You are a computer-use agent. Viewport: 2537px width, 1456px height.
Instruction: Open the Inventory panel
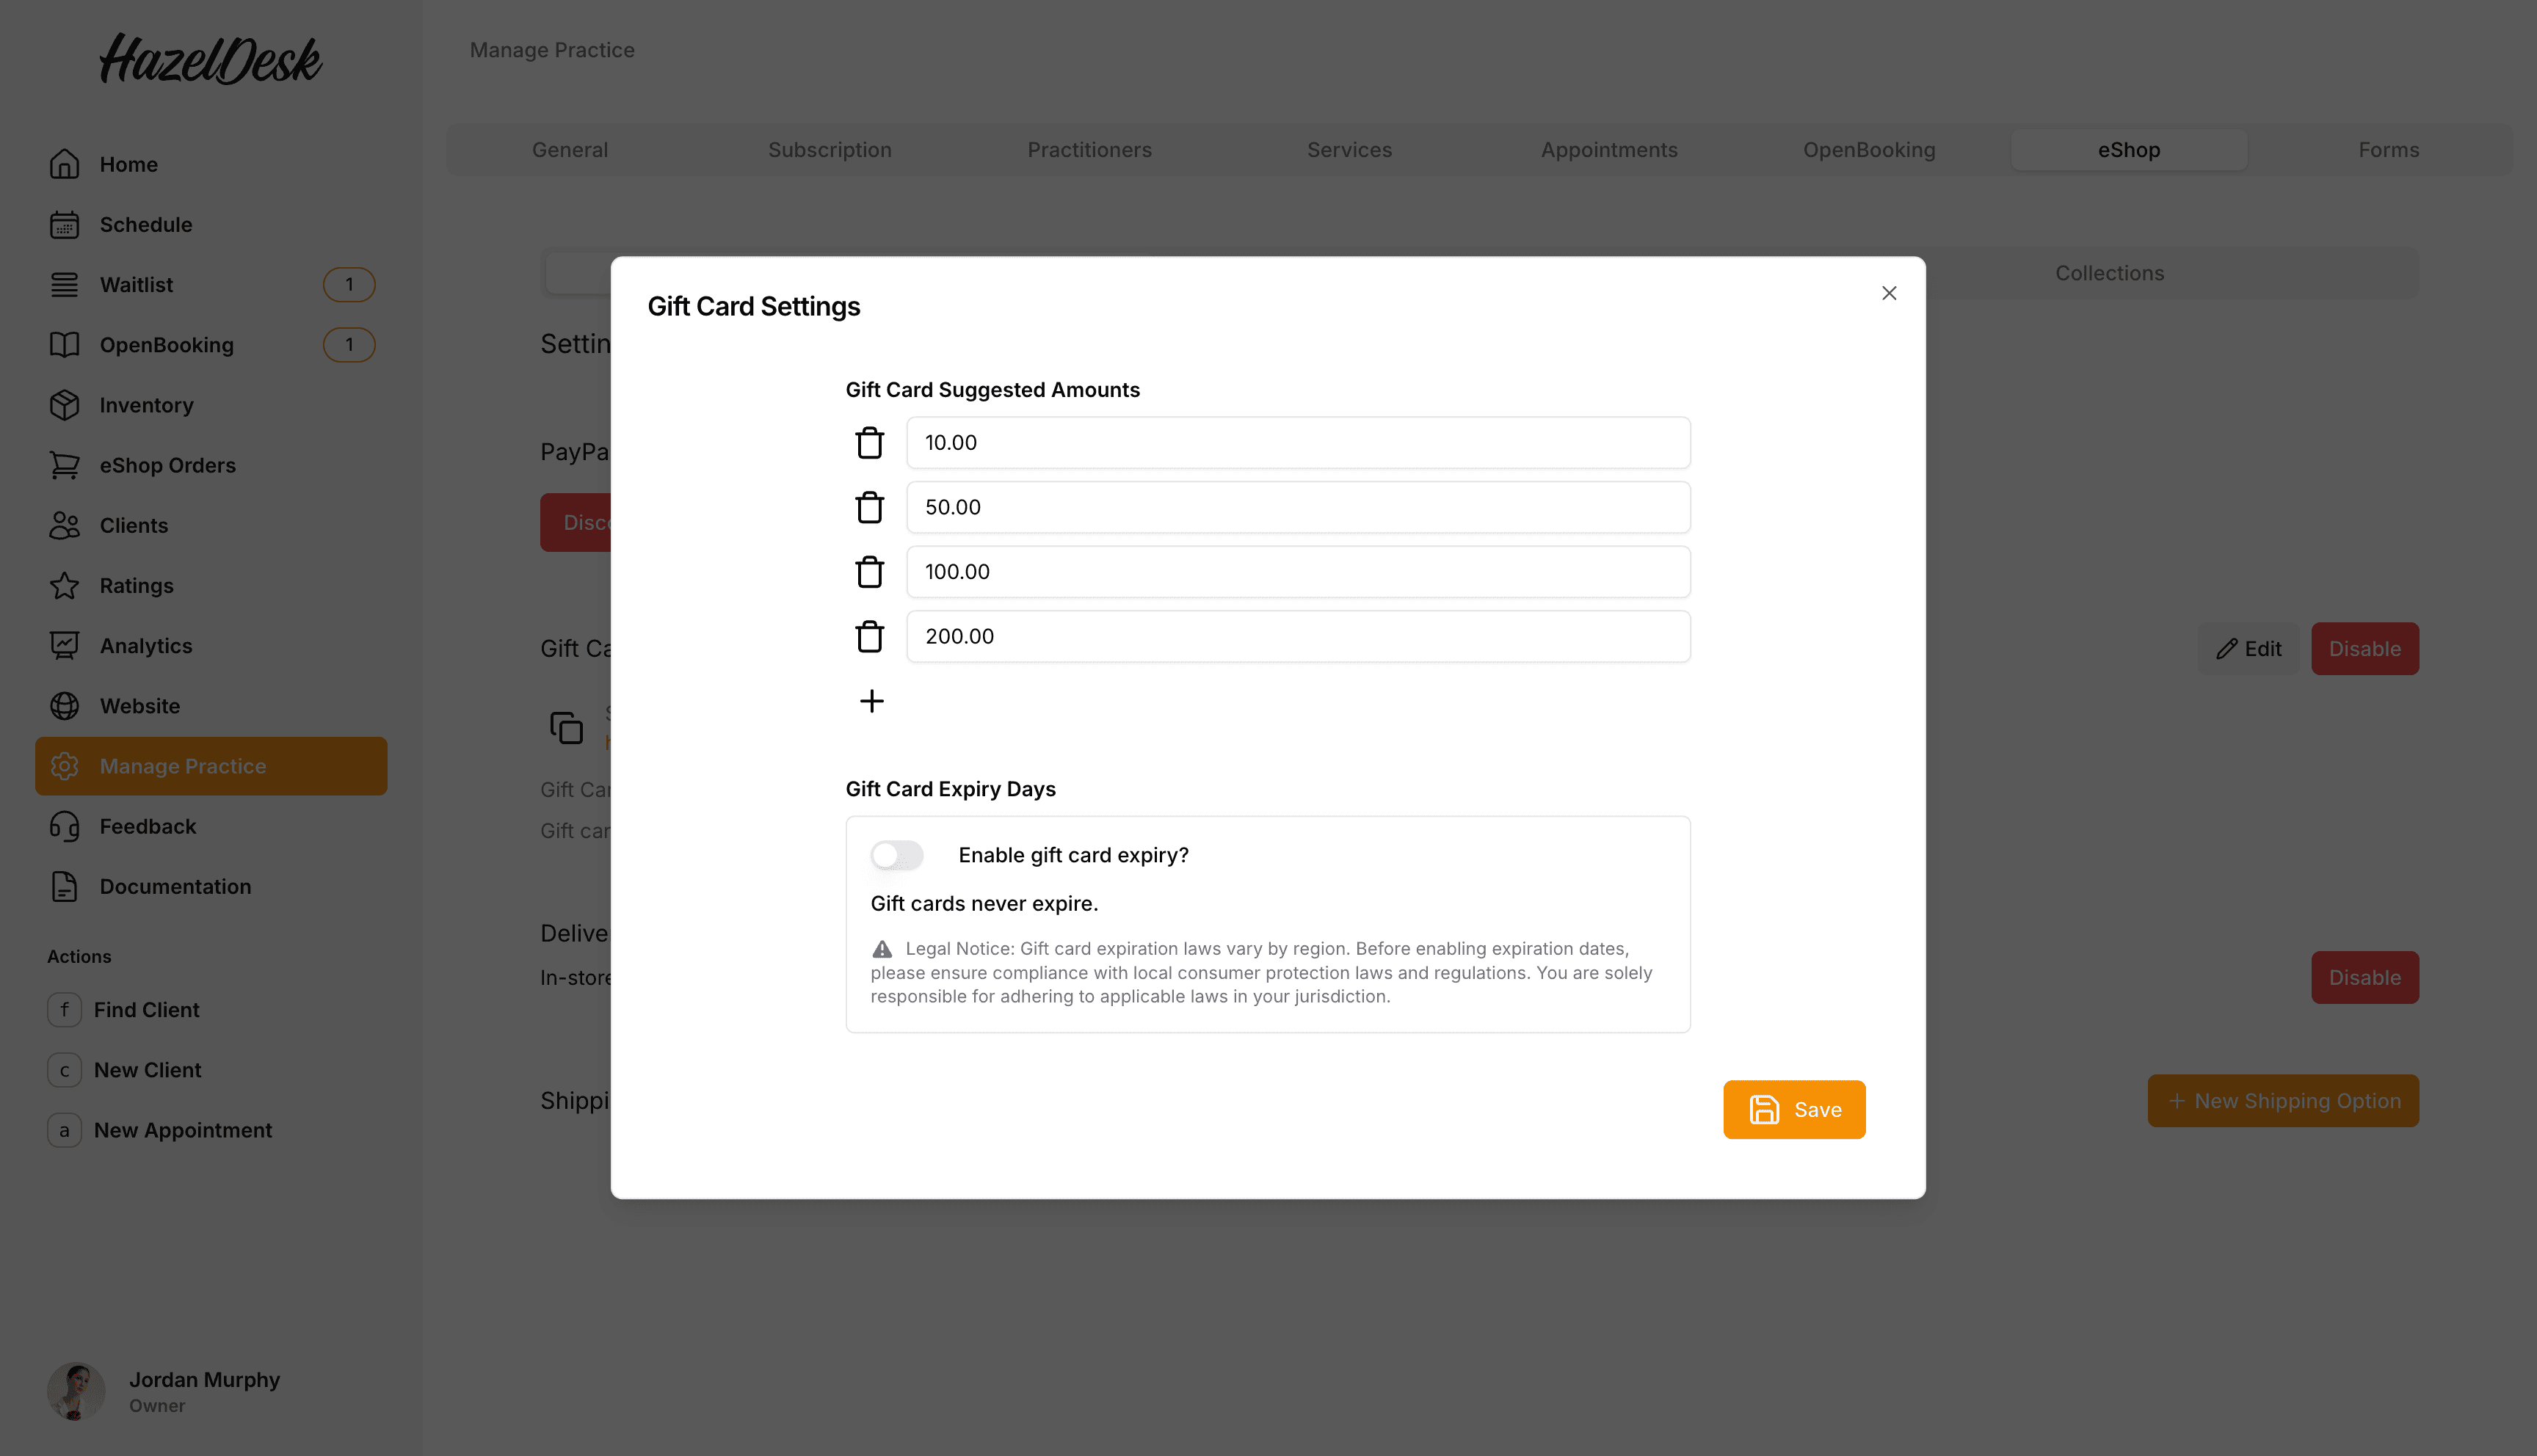pyautogui.click(x=146, y=405)
